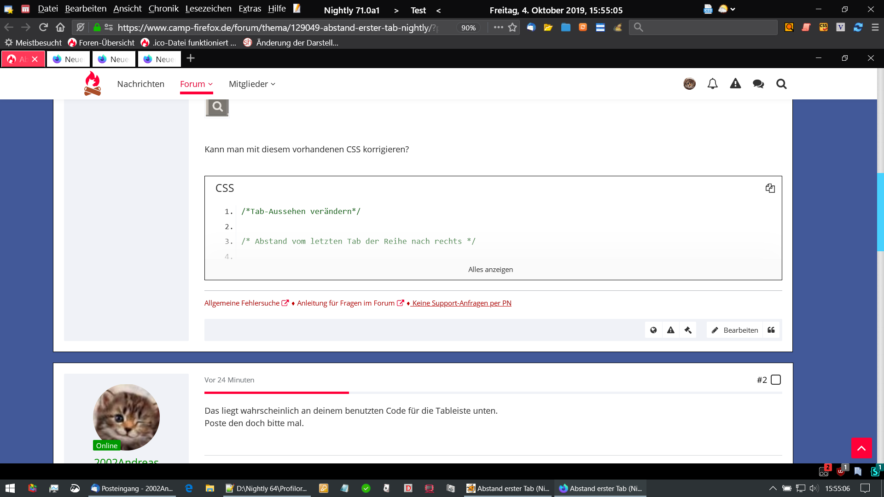Click Alles anzeigen to expand code
This screenshot has width=884, height=497.
490,270
